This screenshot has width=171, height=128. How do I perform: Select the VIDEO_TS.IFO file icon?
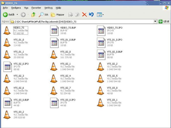coord(101,30)
